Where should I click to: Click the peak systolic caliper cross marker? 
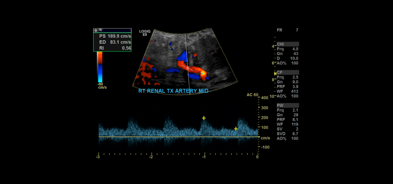(x=204, y=118)
